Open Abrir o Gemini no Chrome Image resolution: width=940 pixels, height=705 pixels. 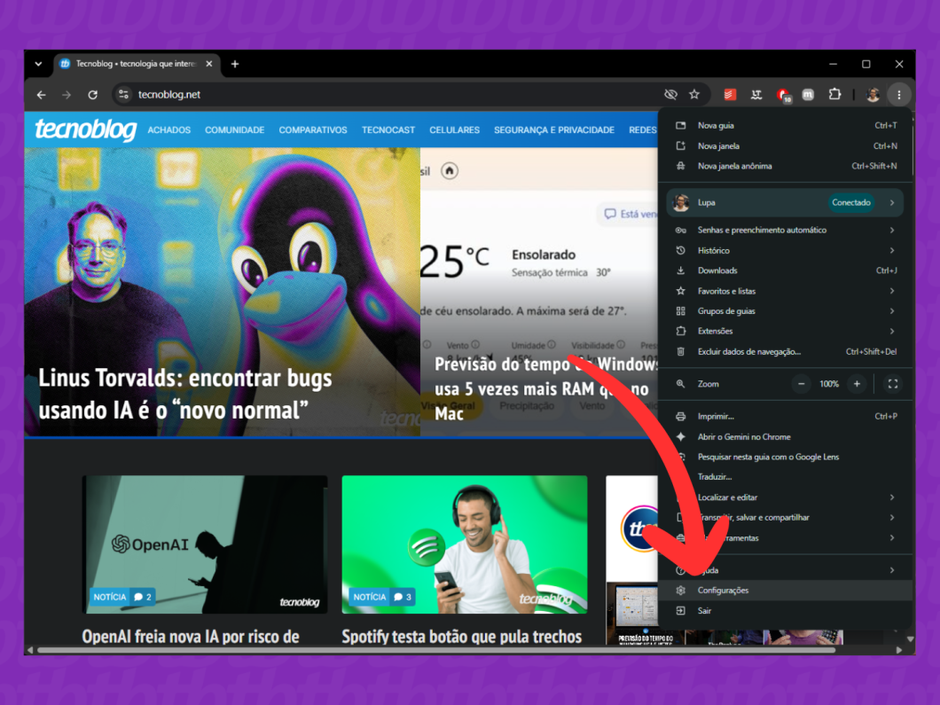pyautogui.click(x=786, y=437)
